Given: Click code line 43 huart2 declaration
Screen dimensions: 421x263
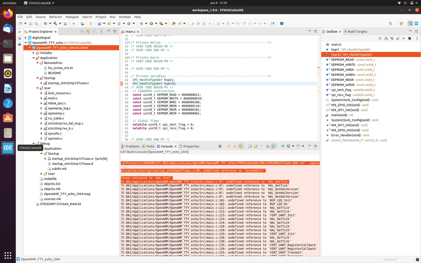Looking at the screenshot, I should 154,83.
